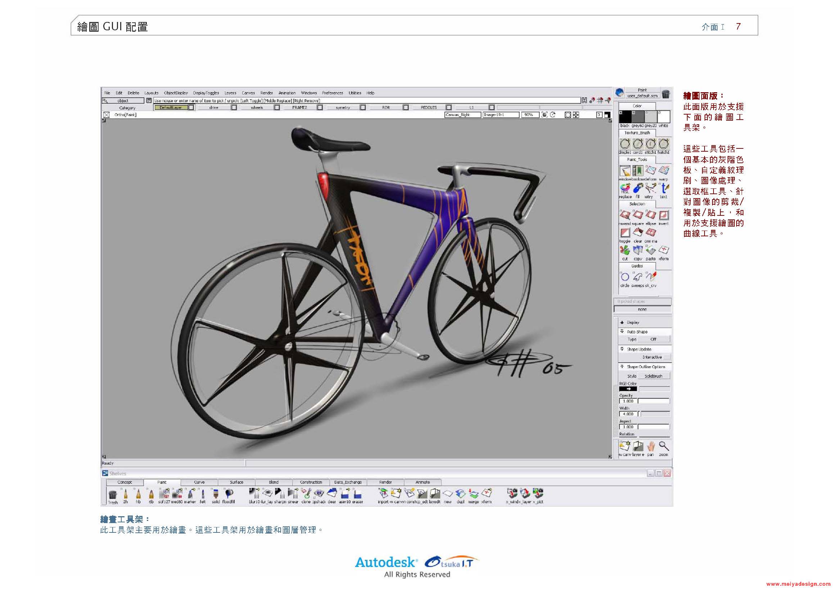This screenshot has width=833, height=589.
Task: Toggle the wheels layer checkbox
Action: tap(277, 107)
